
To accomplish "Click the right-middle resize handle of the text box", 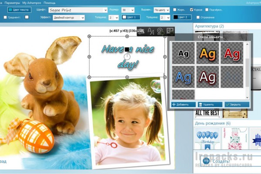I will click(x=165, y=57).
